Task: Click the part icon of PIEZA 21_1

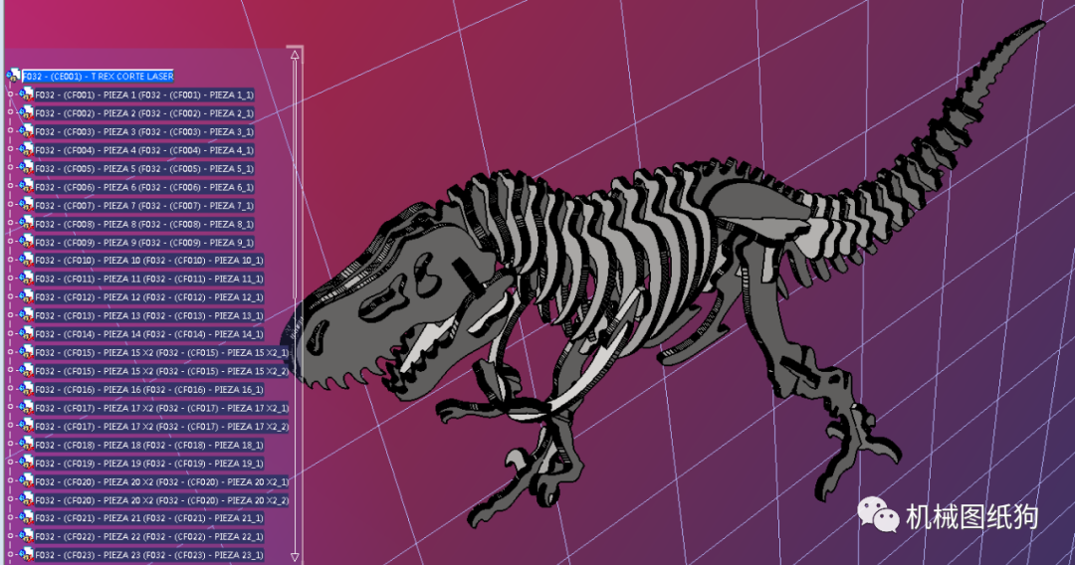Action: (x=26, y=517)
